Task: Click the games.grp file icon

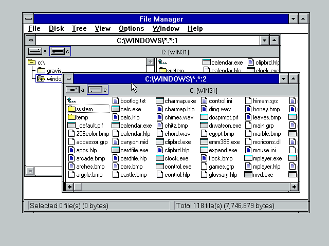Action: click(204, 166)
